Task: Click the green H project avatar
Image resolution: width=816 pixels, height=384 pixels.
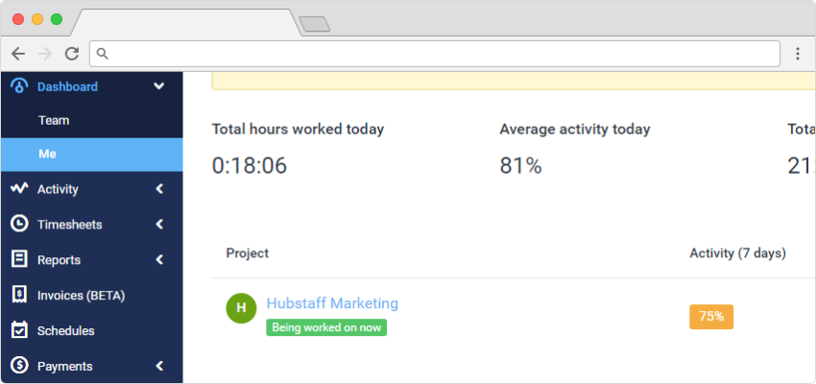Action: [x=241, y=308]
